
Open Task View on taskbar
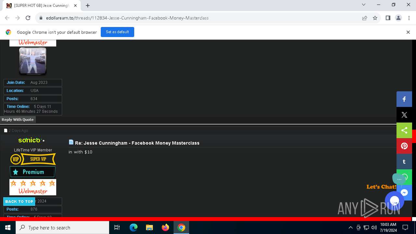coord(117,227)
